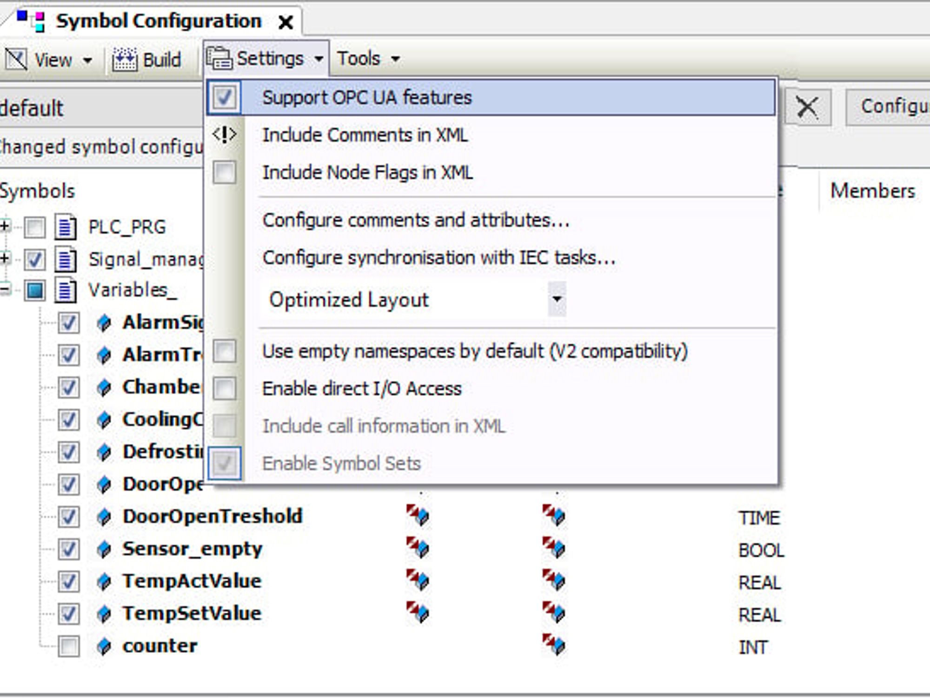The width and height of the screenshot is (930, 698).
Task: Click the Members column header
Action: [x=873, y=191]
